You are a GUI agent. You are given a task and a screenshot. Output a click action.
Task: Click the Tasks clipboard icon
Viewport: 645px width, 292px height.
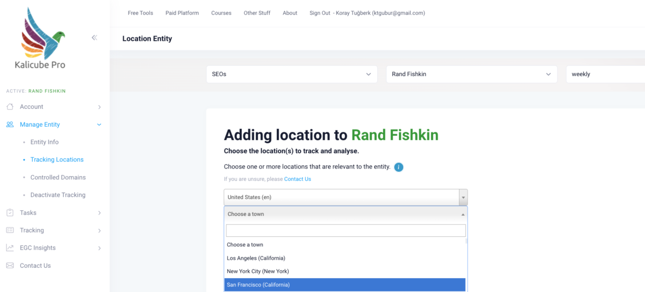point(10,213)
